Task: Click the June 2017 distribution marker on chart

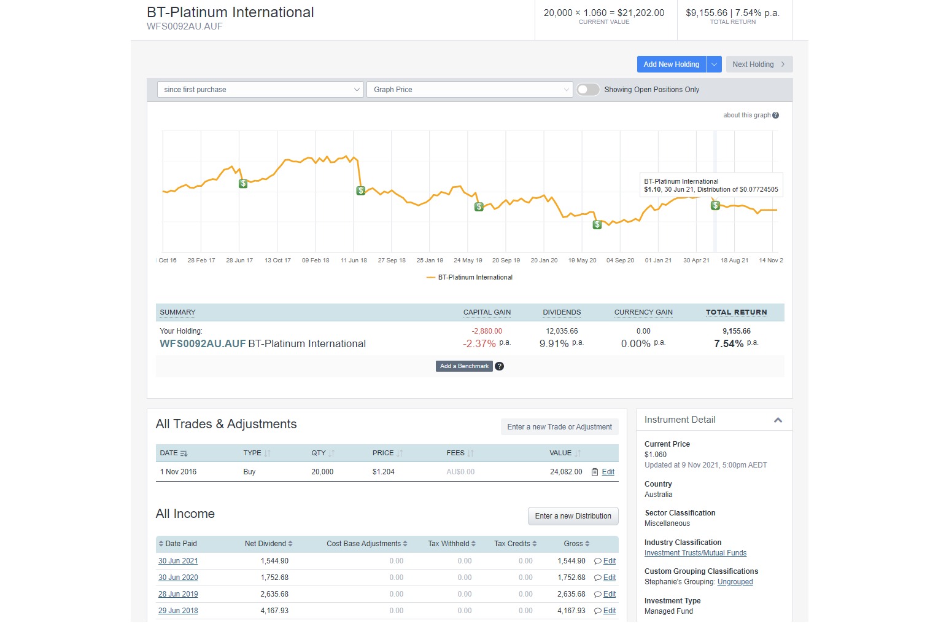Action: [x=243, y=184]
